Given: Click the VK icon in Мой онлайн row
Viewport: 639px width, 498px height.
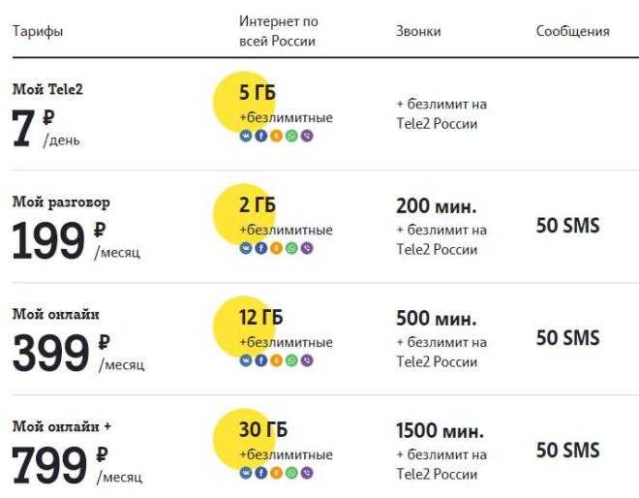Looking at the screenshot, I should point(246,360).
